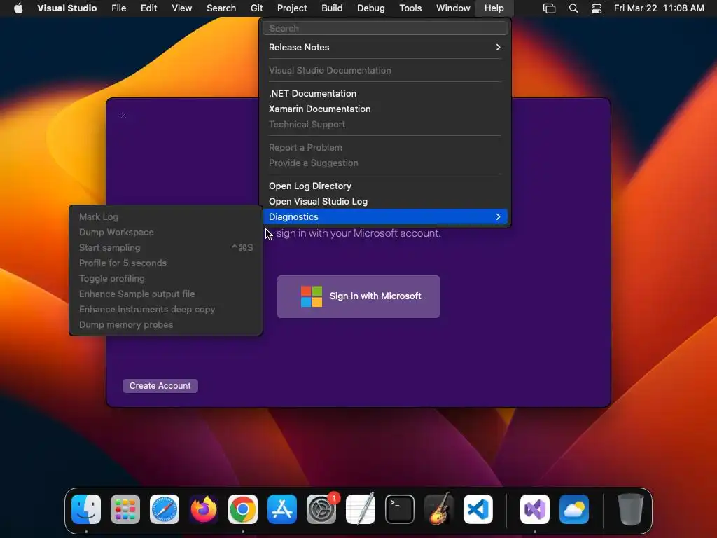
Task: Click Dump memory probes item
Action: coord(165,325)
